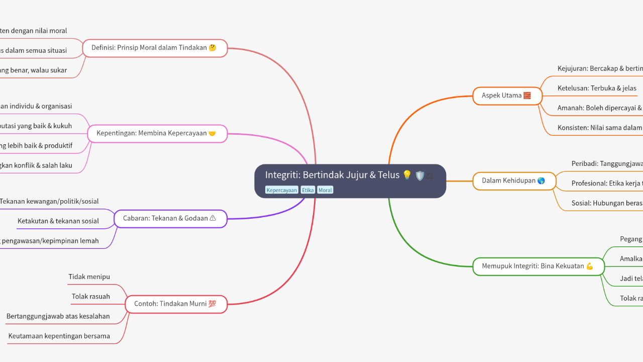The image size is (643, 362).
Task: Select the 'Peribadi: Tanggungjawab' leaf
Action: pos(607,164)
